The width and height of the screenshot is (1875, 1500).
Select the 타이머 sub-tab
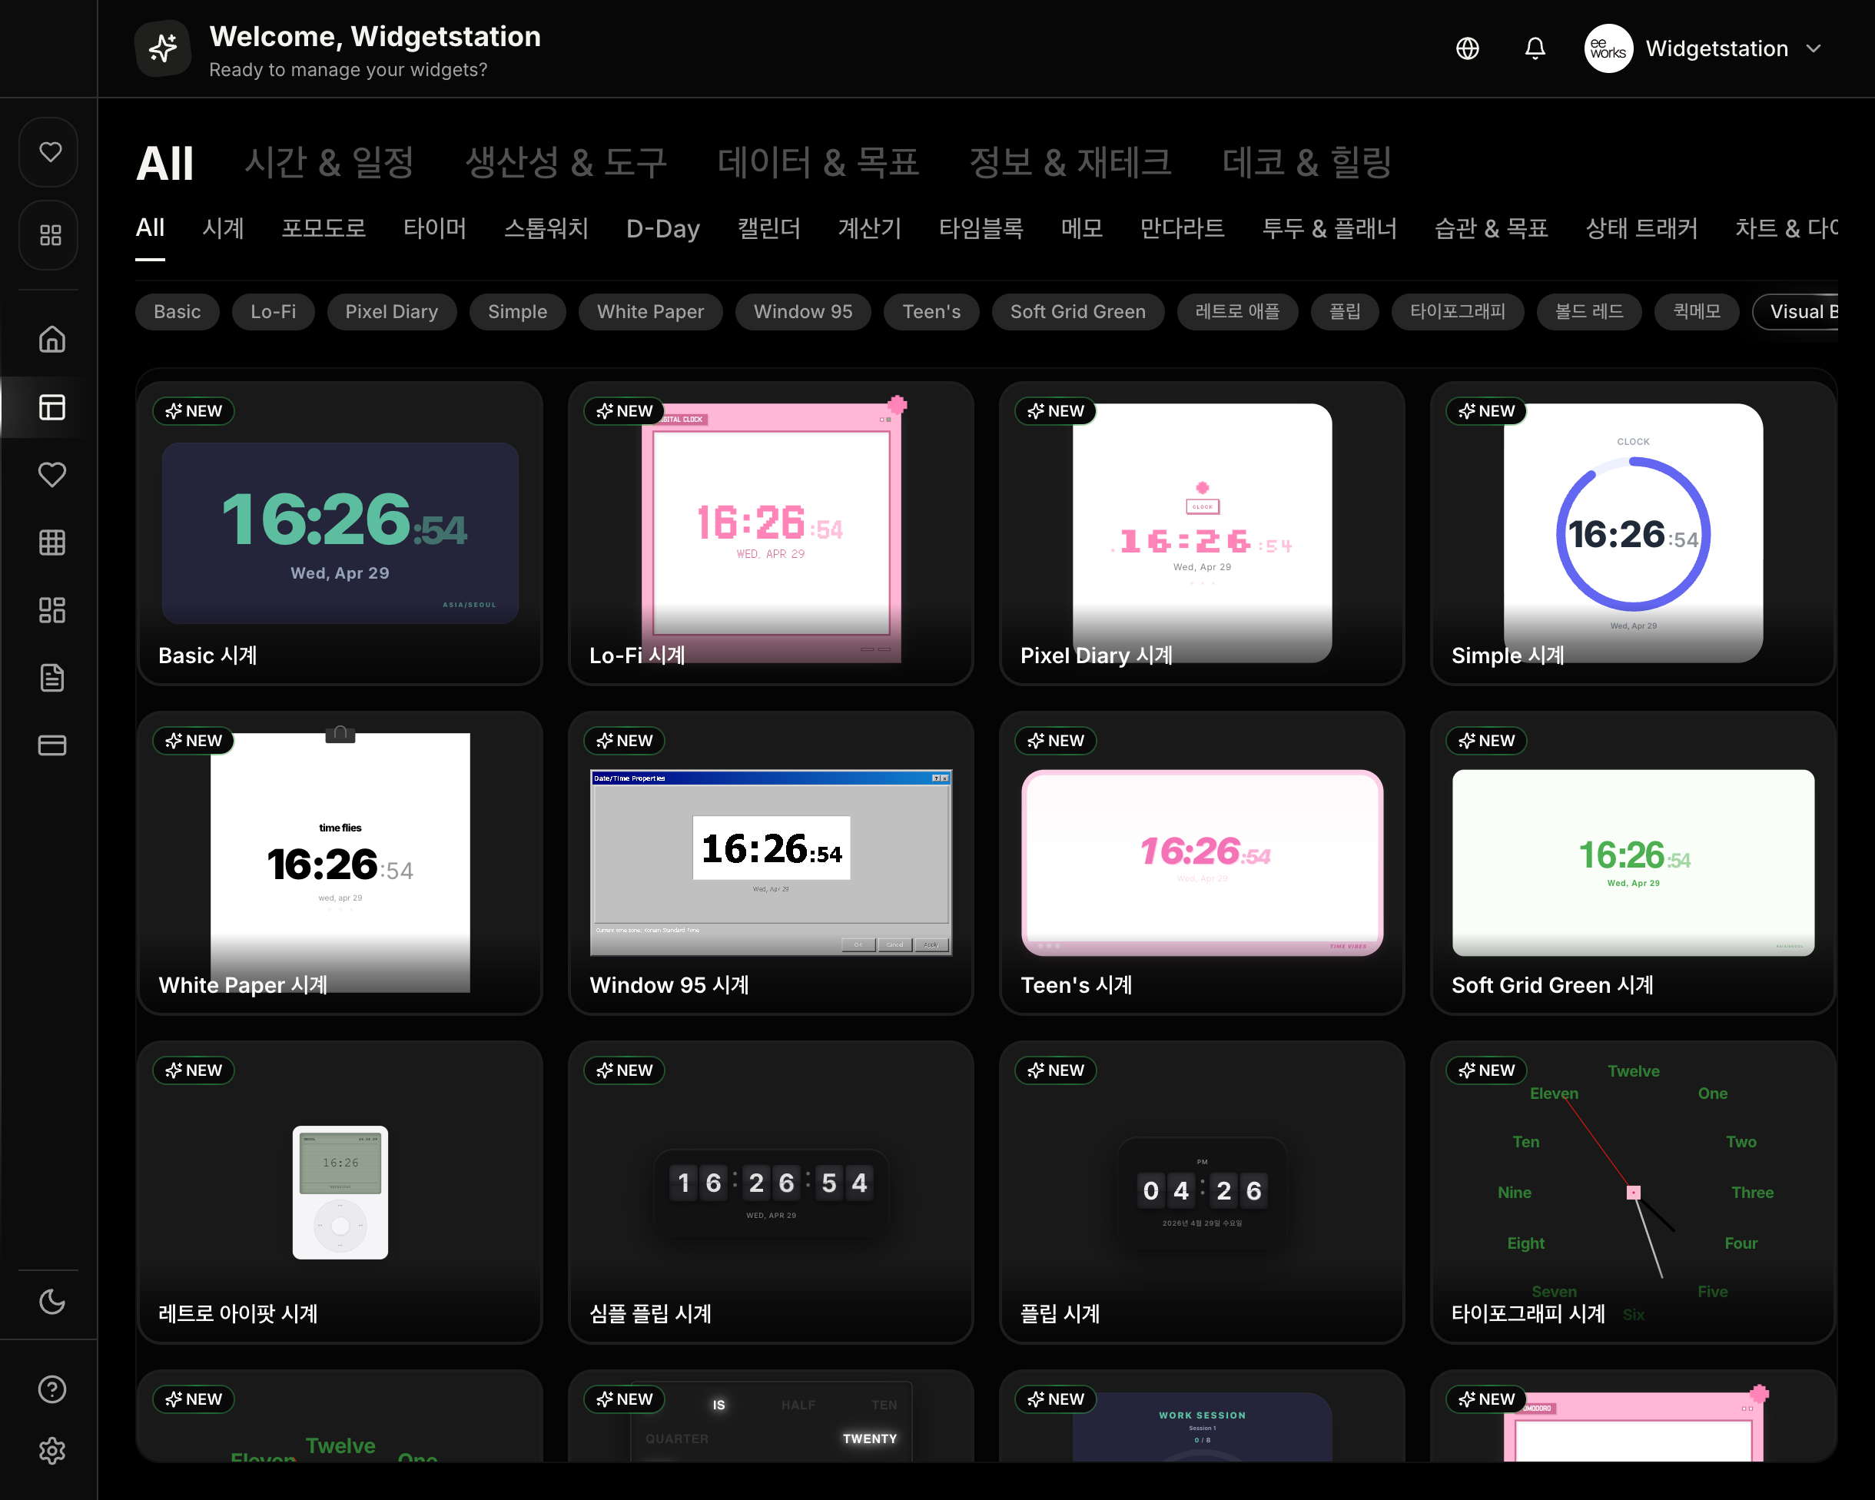click(435, 227)
